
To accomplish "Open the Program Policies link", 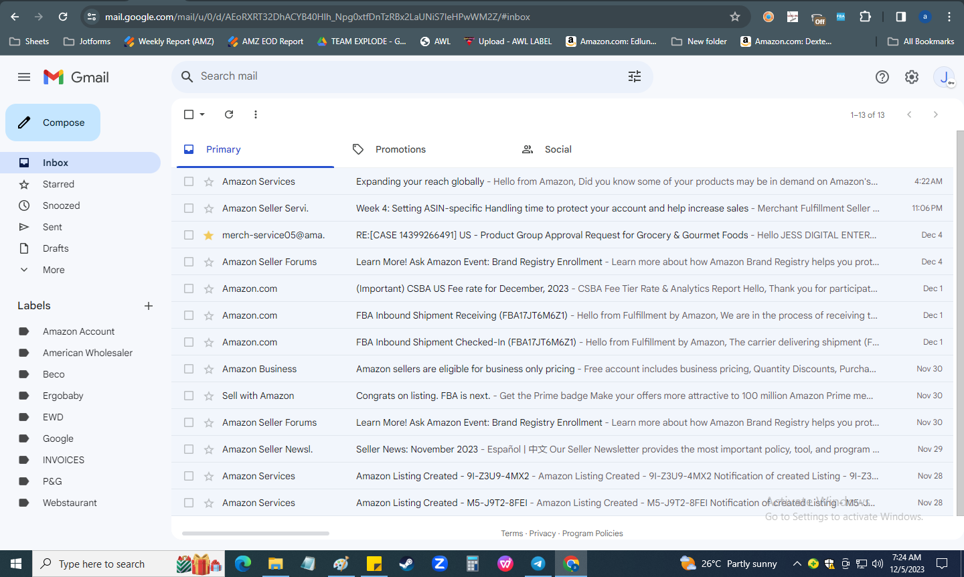I will point(592,533).
